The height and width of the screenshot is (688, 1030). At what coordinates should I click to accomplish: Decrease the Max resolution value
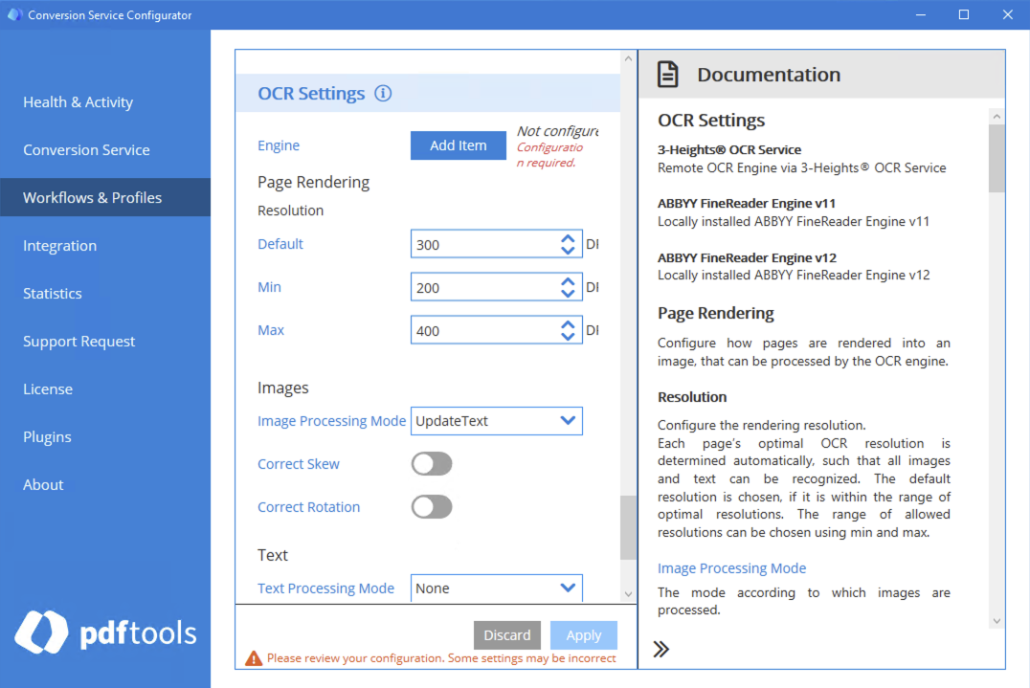pos(568,336)
